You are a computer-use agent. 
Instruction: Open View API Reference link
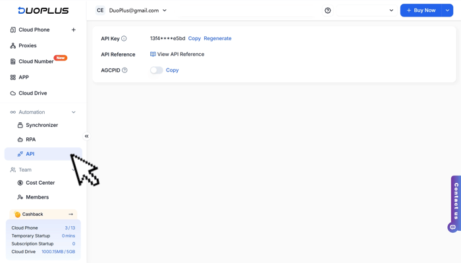[x=180, y=55]
